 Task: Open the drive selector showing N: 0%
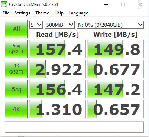click(x=110, y=25)
